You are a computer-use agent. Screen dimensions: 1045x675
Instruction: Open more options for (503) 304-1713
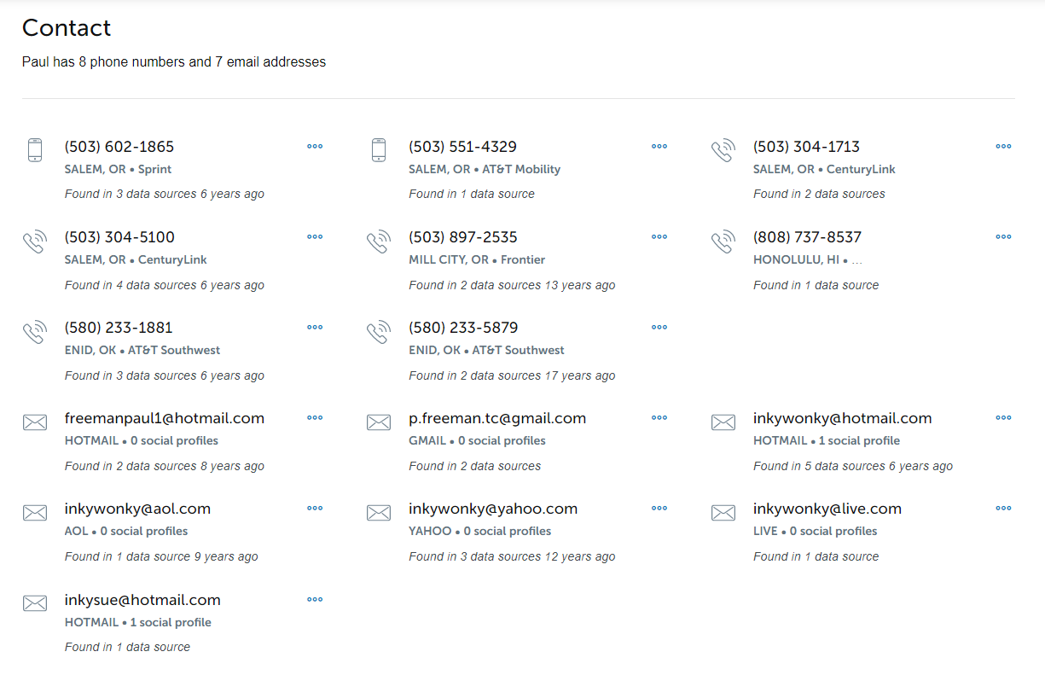(x=1003, y=146)
